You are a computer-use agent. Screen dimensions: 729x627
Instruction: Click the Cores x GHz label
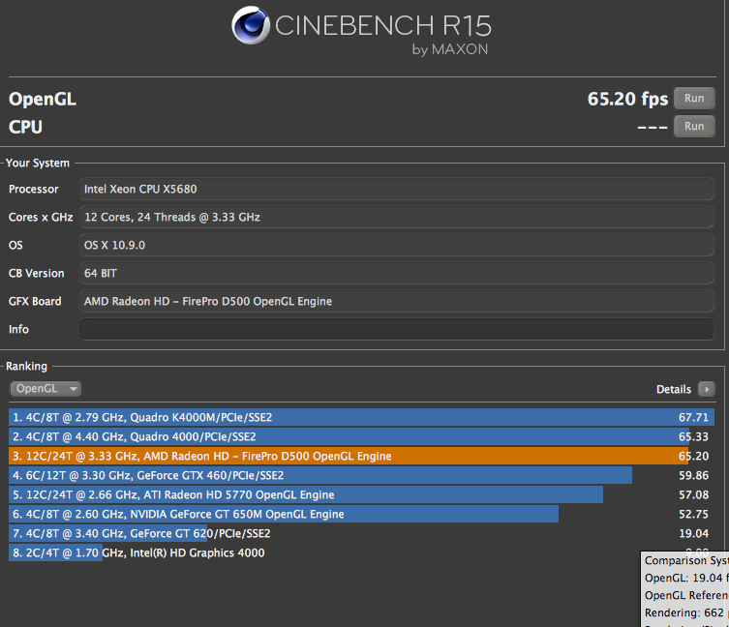point(41,217)
